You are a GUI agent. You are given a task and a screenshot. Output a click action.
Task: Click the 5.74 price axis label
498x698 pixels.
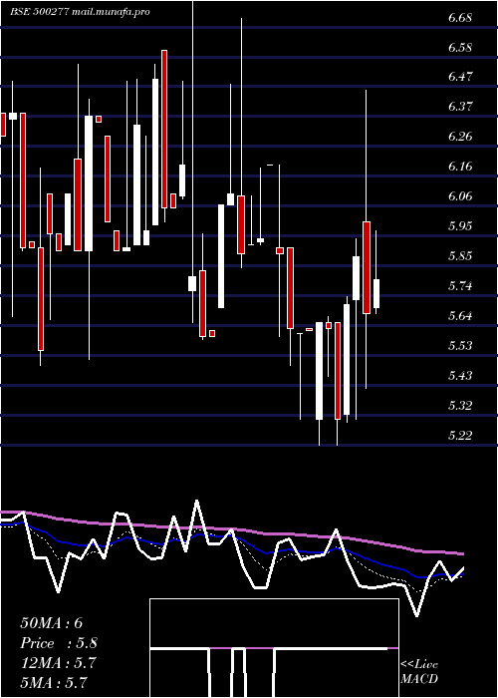pos(460,286)
